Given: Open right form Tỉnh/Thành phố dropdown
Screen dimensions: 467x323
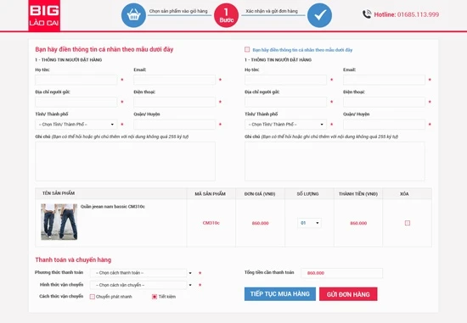Looking at the screenshot, I should click(x=285, y=125).
